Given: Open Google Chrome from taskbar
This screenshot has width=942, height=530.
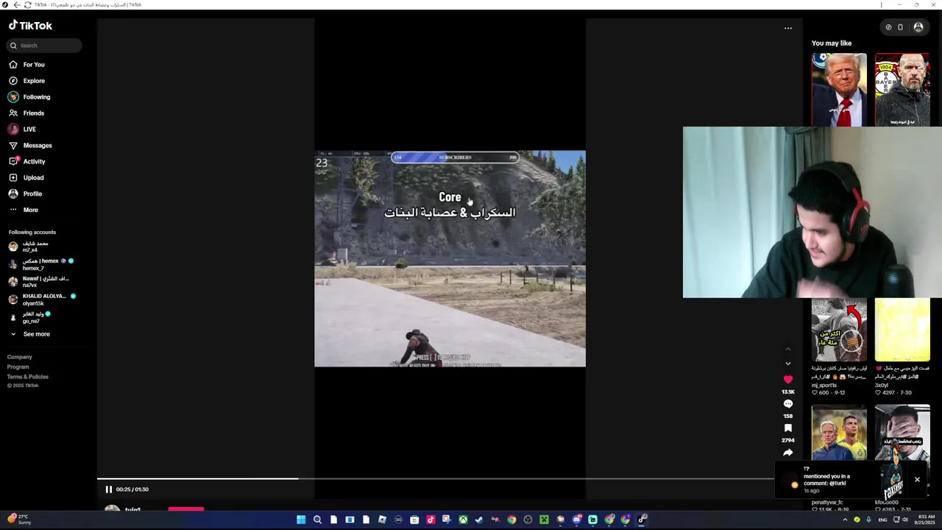Looking at the screenshot, I should (511, 520).
